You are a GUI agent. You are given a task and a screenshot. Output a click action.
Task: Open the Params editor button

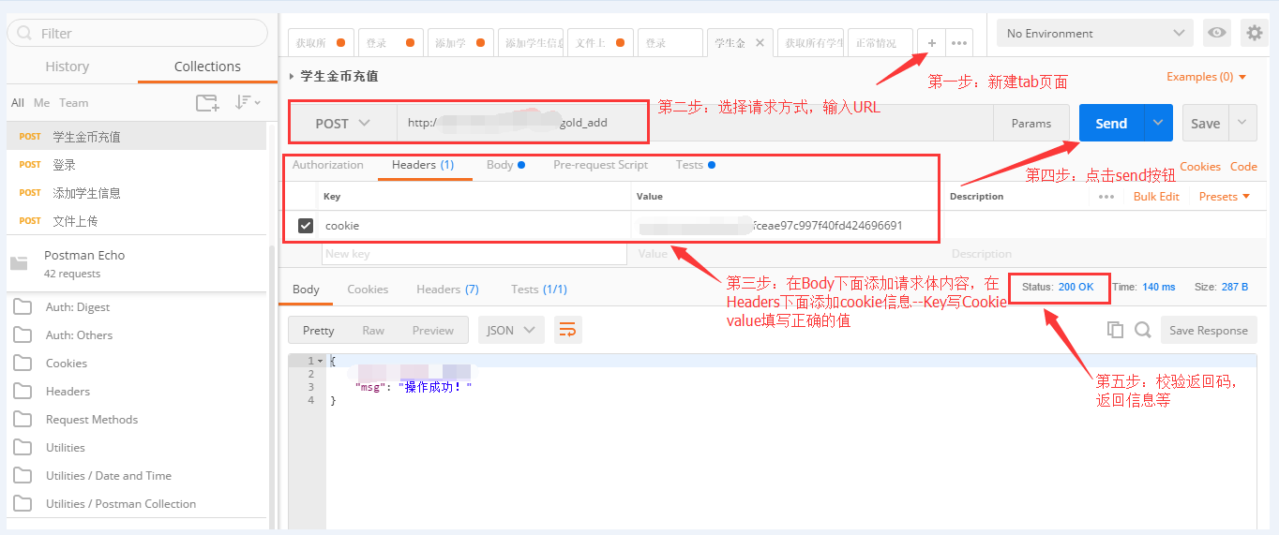point(1031,123)
